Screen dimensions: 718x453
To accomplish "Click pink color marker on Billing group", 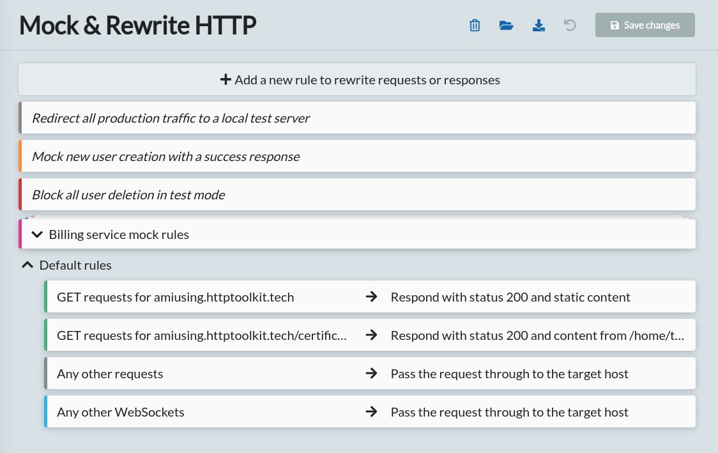I will (20, 234).
